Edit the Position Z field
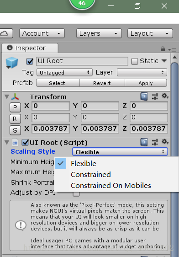 point(149,106)
